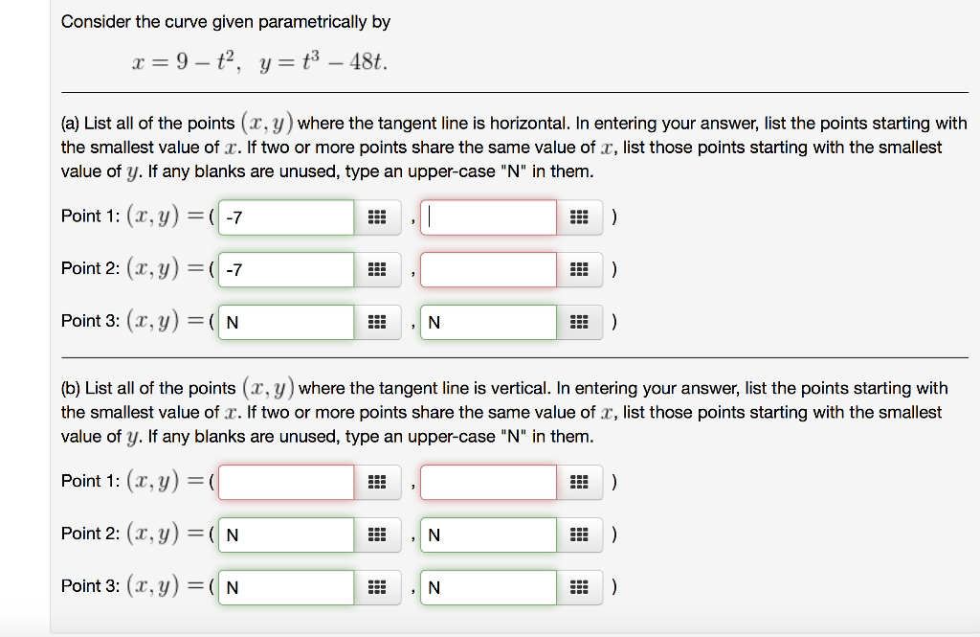
Task: Open the math keypad for Point 1 y-value in part (a)
Action: 580,217
